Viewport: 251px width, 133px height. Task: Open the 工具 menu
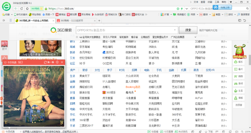click(217, 2)
